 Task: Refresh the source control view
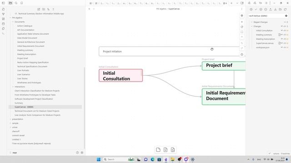pyautogui.click(x=285, y=9)
